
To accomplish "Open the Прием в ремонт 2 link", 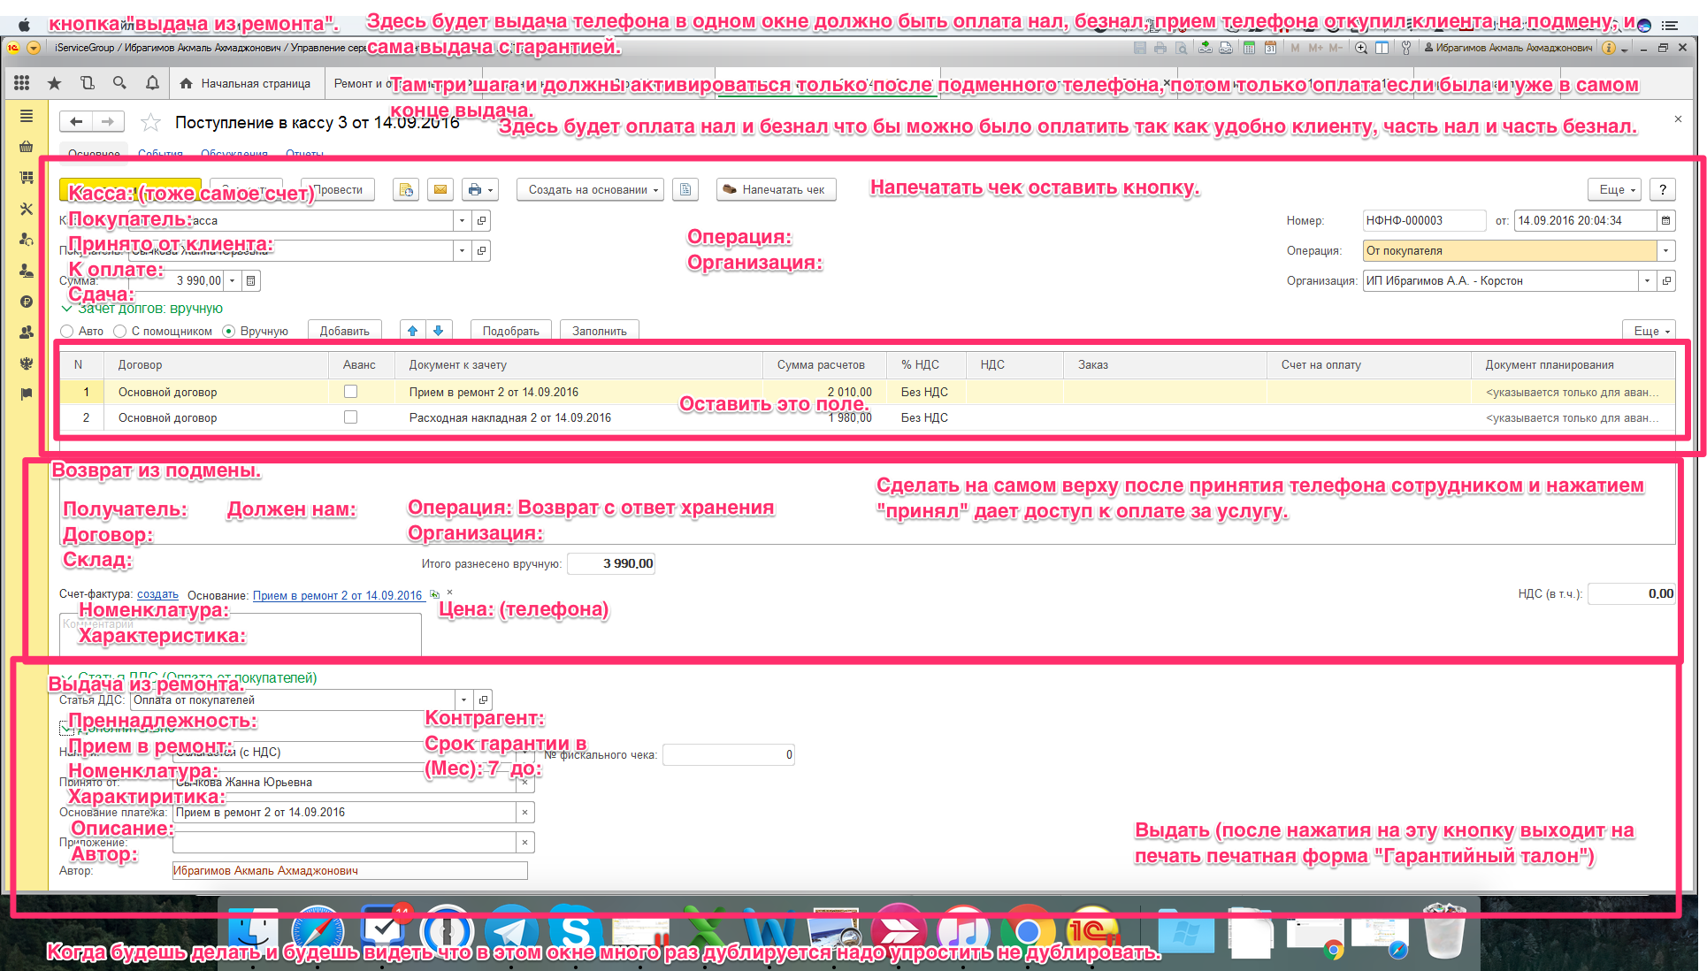I will 337,595.
